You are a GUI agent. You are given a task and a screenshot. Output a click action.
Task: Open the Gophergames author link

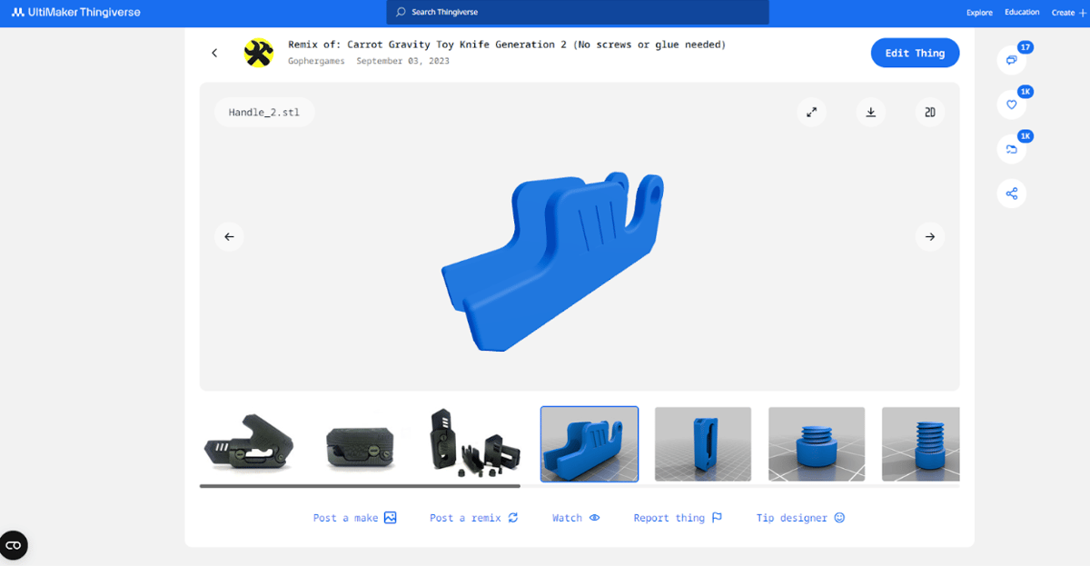[x=316, y=61]
